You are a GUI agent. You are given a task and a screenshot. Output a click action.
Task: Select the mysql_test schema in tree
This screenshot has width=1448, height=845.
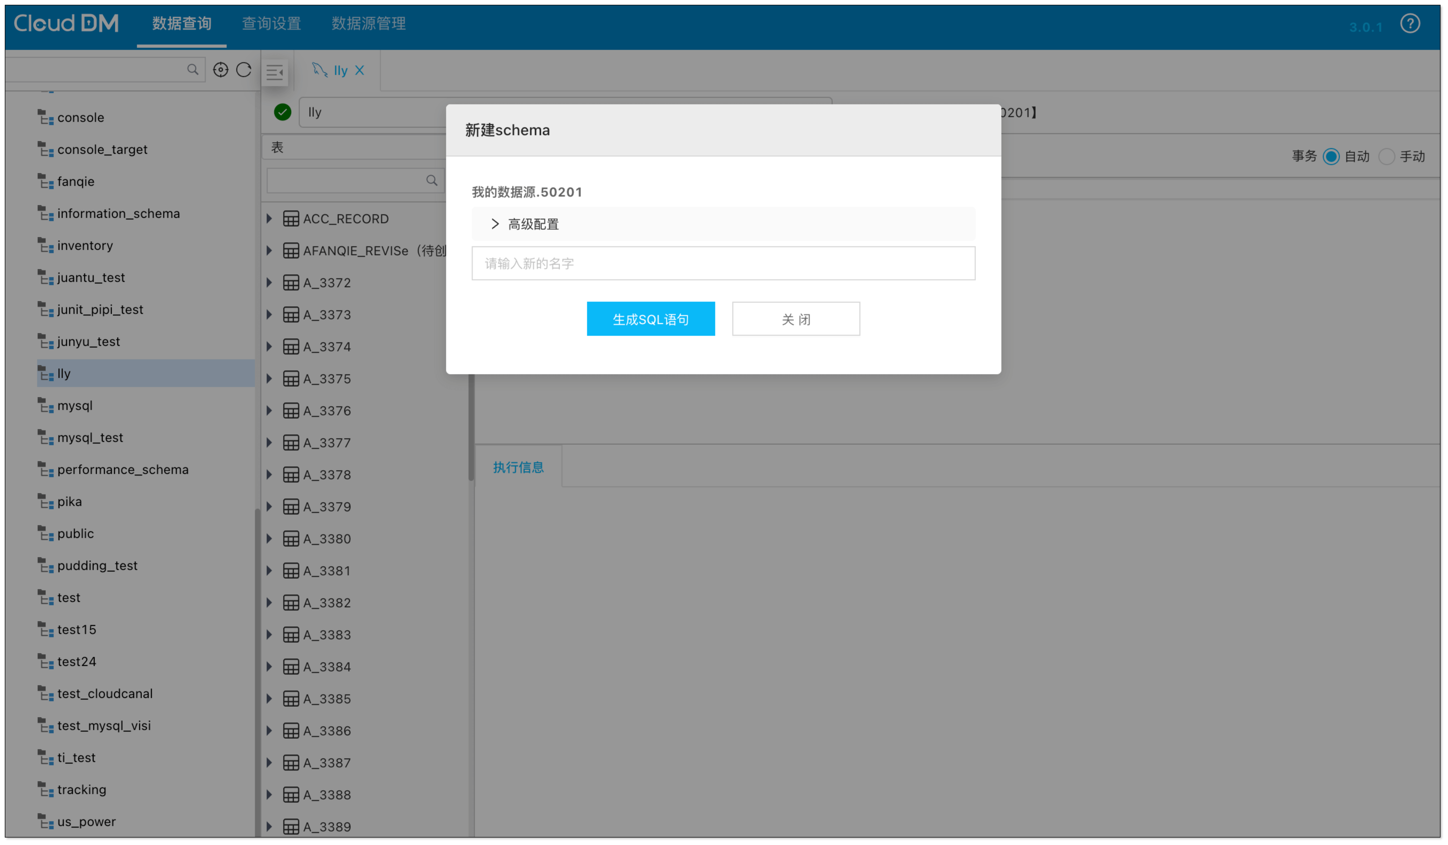tap(90, 437)
